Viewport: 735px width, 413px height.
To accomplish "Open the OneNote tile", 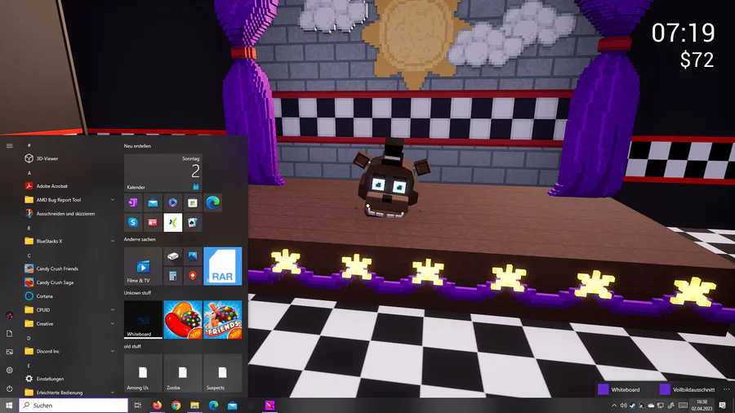I will pos(133,202).
